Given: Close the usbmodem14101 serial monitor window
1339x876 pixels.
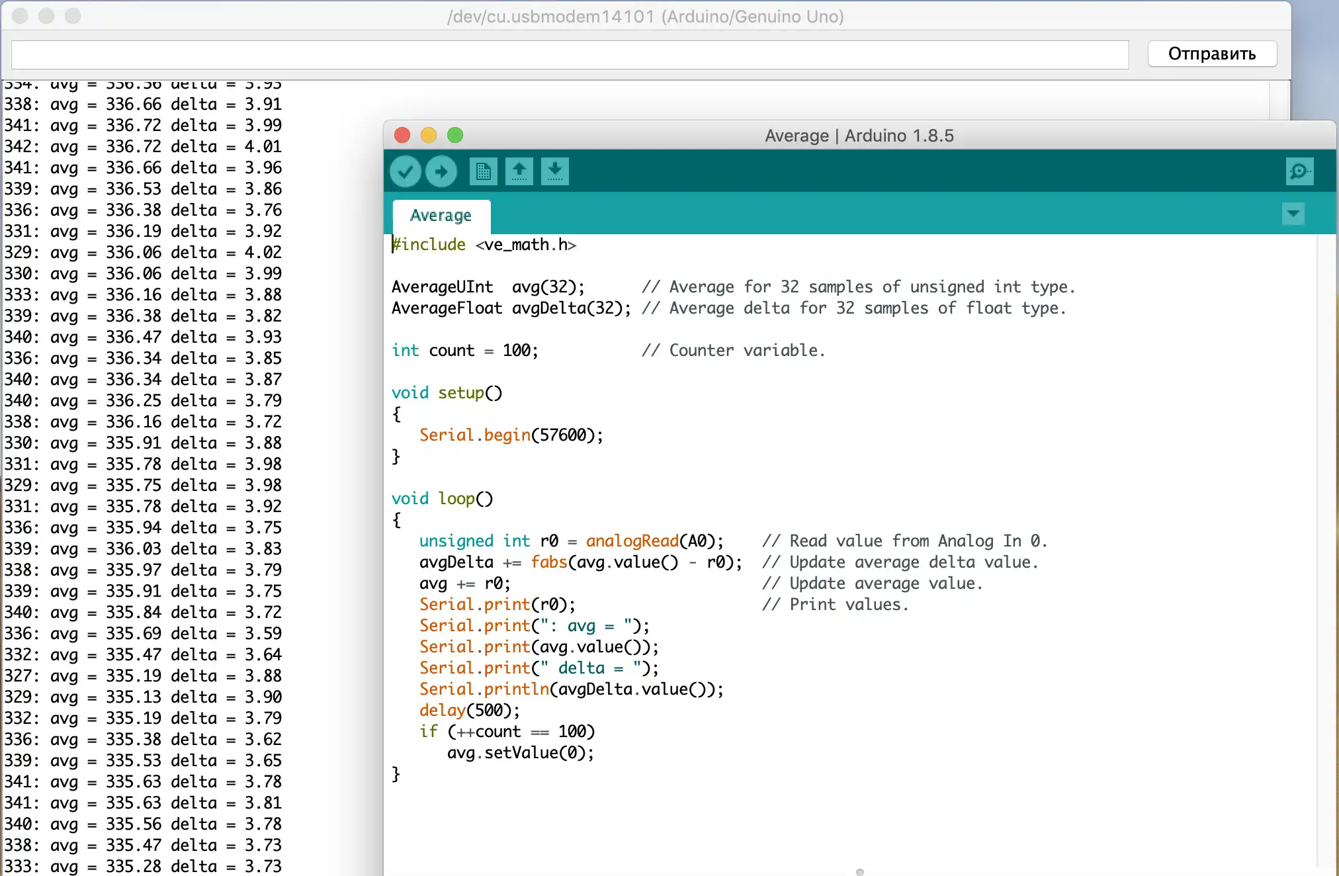Looking at the screenshot, I should (20, 16).
